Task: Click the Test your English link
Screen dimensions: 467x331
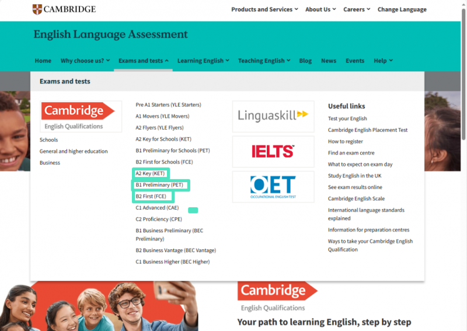Action: (347, 119)
